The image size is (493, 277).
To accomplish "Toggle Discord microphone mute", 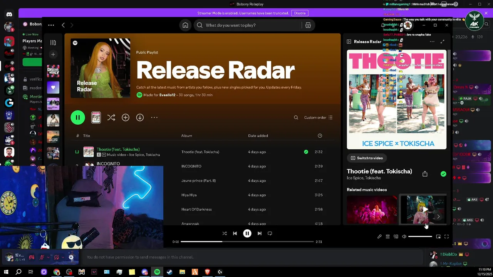I will point(42,257).
